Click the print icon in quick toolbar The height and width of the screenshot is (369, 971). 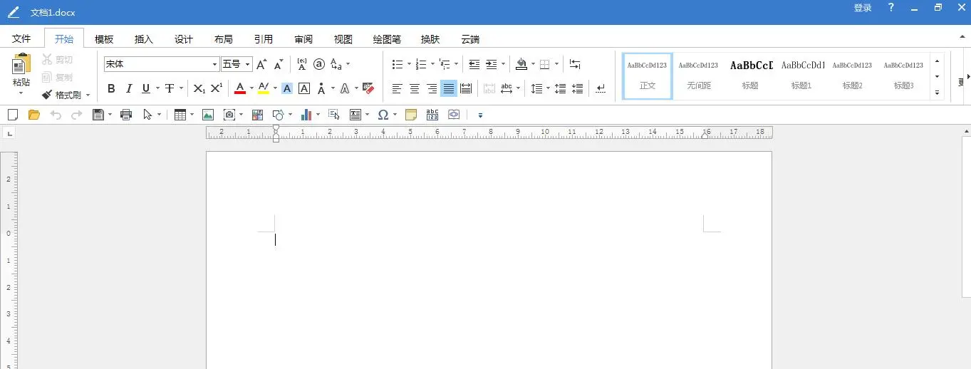pos(127,114)
